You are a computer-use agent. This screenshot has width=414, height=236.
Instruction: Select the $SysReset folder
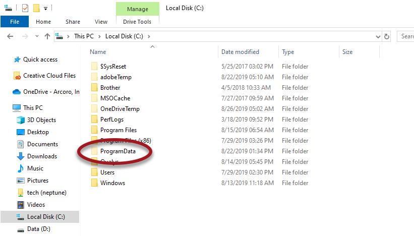113,67
